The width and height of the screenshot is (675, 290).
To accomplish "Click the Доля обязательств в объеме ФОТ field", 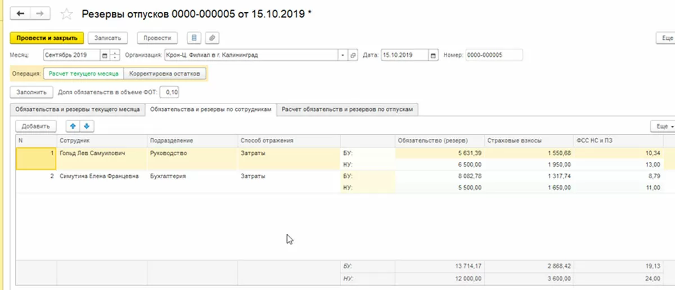I will [x=170, y=92].
